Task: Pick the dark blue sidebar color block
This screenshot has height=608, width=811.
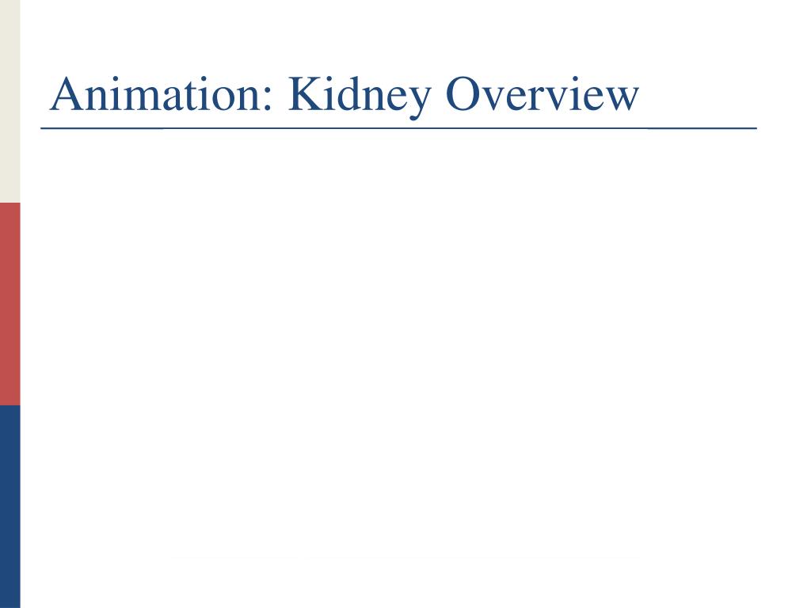Action: (10, 507)
